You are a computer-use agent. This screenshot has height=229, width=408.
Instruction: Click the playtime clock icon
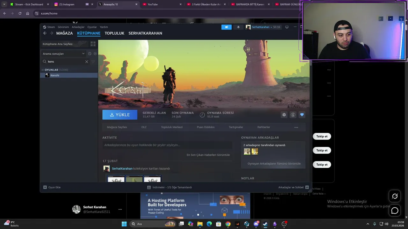(x=202, y=115)
